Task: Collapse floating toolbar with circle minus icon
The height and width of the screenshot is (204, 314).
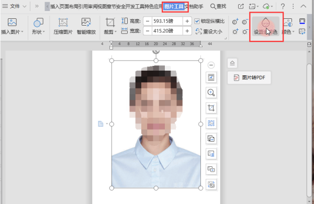Action: pyautogui.click(x=211, y=65)
